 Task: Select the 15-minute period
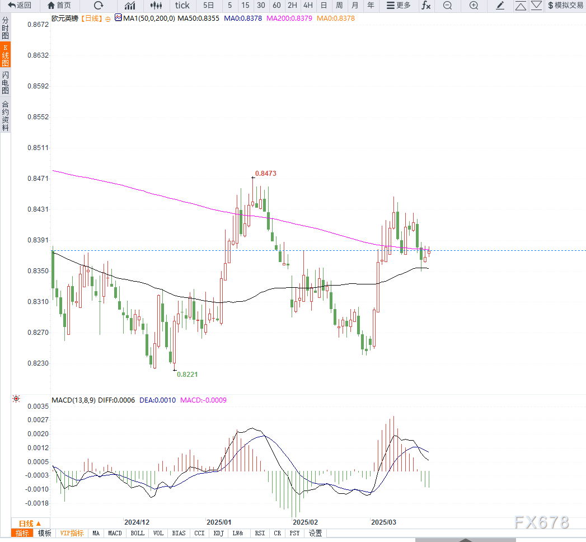point(245,5)
